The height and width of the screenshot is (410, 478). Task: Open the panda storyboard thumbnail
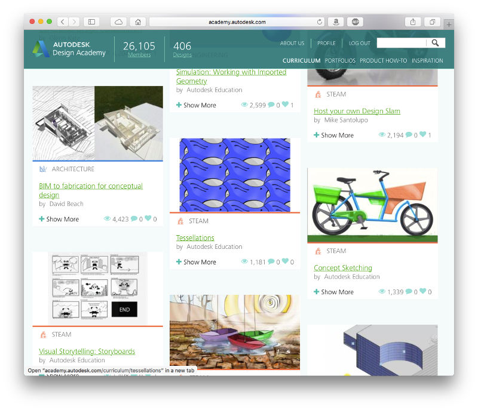[x=97, y=289]
